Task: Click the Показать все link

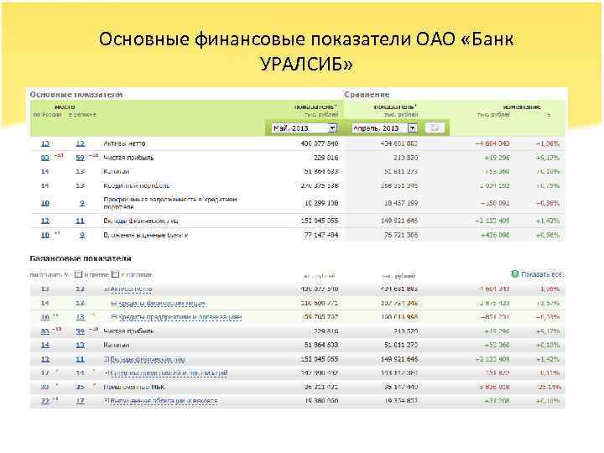Action: coord(542,274)
